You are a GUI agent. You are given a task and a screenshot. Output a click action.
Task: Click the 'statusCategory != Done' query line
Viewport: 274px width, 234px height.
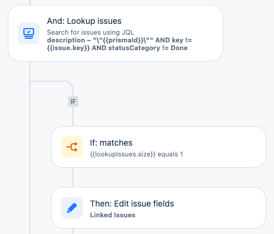pos(139,48)
